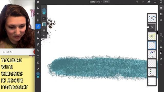Open more layer actions in right taskbar

pyautogui.click(x=161, y=65)
